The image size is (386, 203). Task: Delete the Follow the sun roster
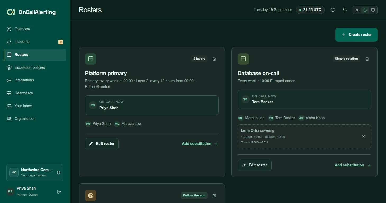coord(214,195)
